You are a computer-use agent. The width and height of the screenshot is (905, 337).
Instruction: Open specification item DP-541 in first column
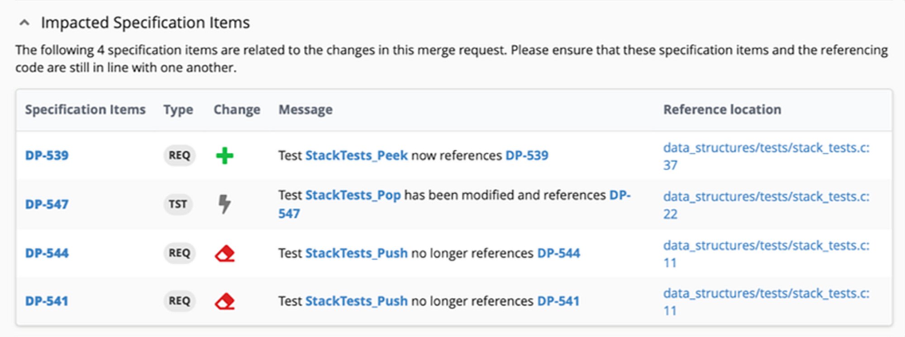(47, 301)
